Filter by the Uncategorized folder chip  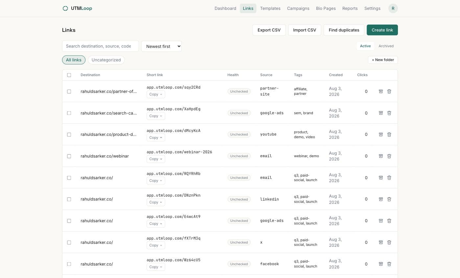tap(106, 60)
